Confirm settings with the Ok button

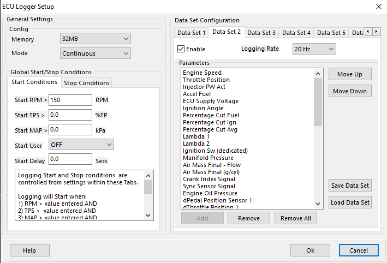310,250
